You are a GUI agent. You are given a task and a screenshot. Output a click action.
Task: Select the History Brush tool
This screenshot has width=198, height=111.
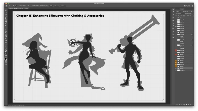(x=6, y=32)
